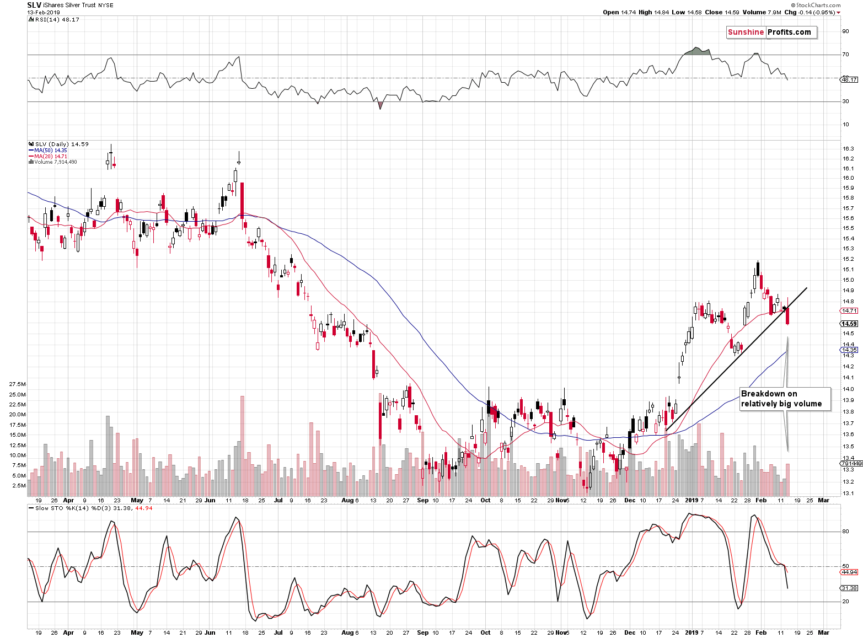Click the 12.5M volume axis label

pyautogui.click(x=17, y=446)
